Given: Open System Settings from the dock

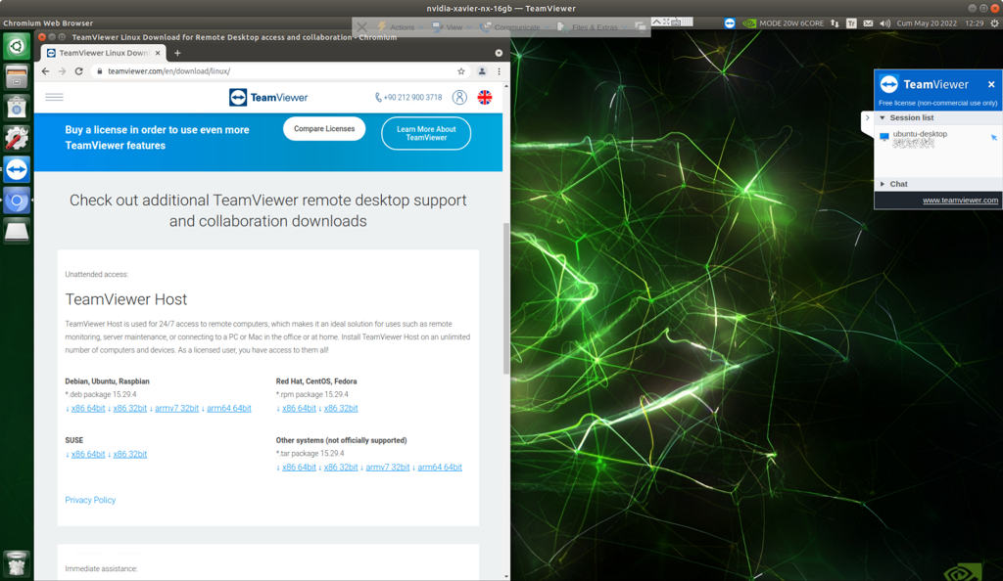Looking at the screenshot, I should click(17, 138).
